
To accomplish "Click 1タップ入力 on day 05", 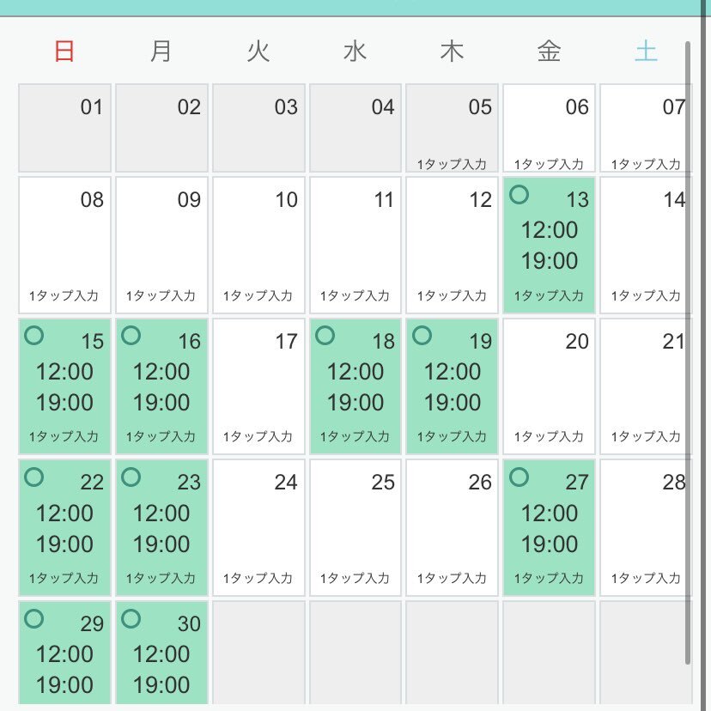I will [x=452, y=164].
